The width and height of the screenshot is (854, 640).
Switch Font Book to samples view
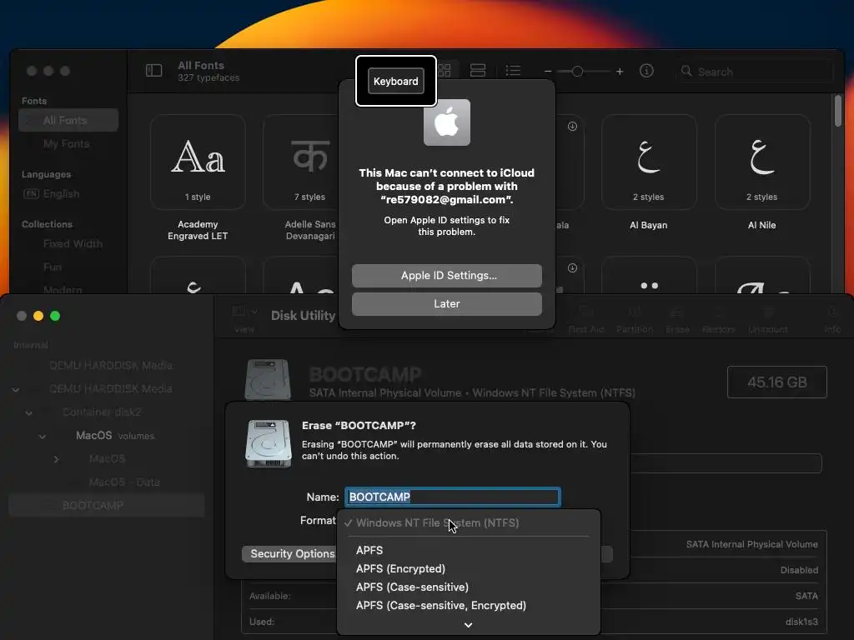pos(478,71)
